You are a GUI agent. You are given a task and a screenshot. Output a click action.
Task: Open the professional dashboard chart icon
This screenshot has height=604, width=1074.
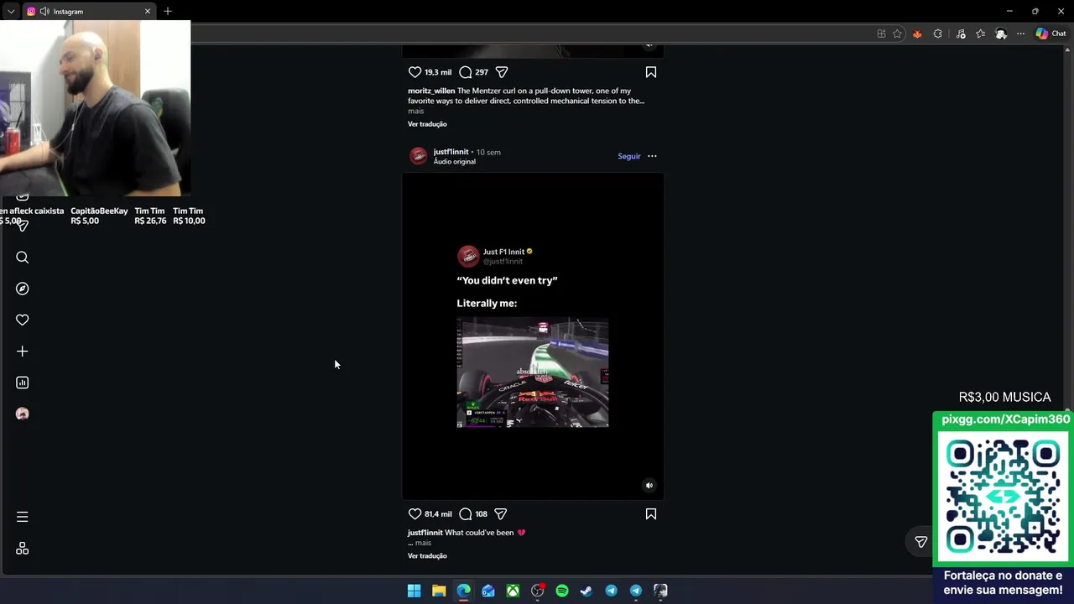pos(23,383)
